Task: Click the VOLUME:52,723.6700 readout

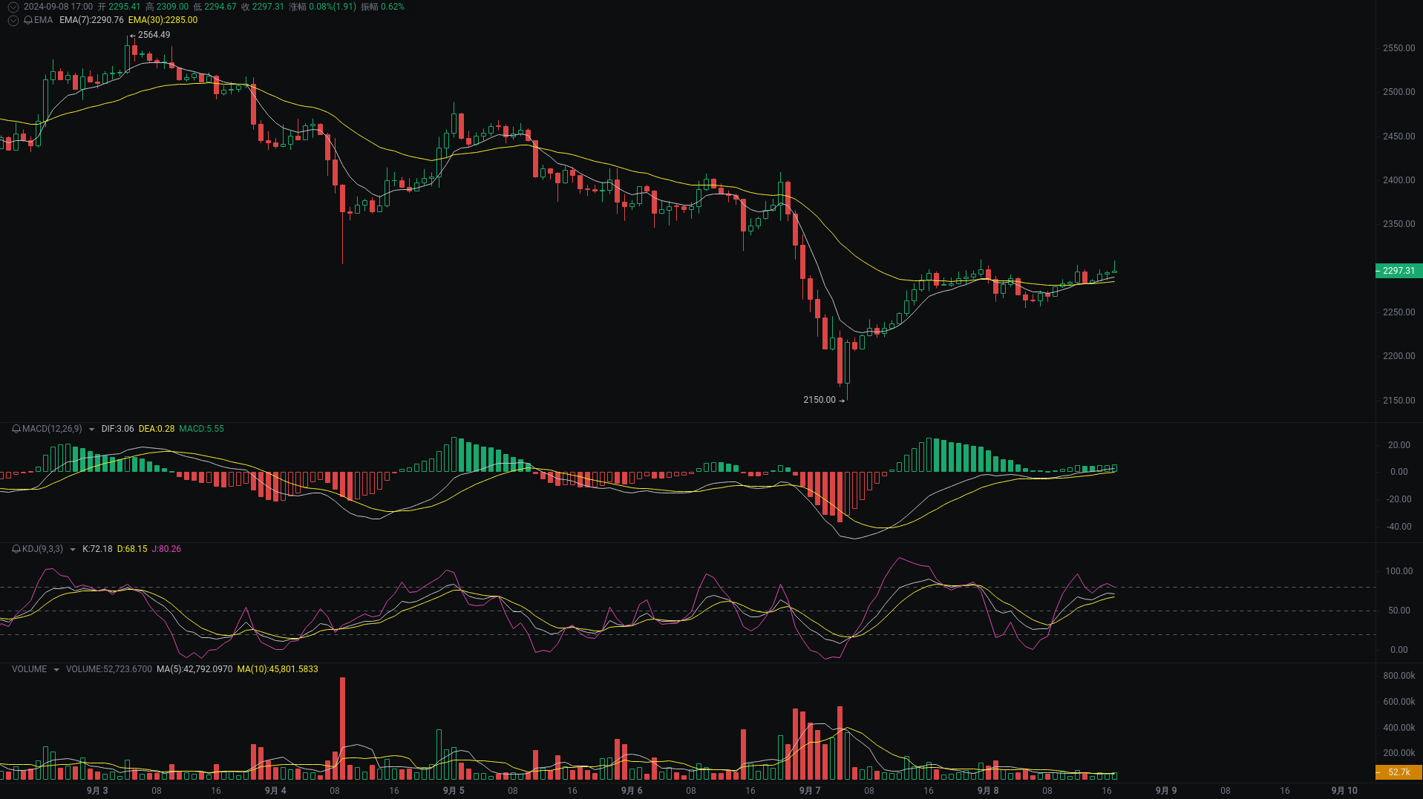Action: tap(108, 669)
